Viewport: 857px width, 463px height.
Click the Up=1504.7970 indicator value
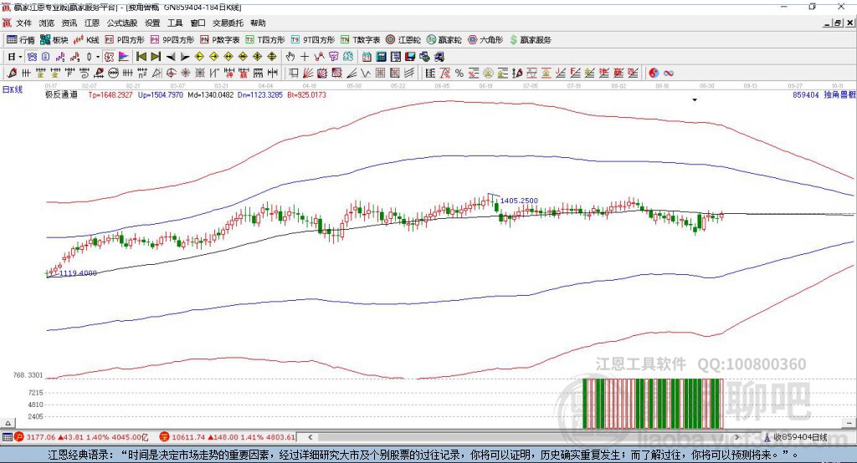pos(161,94)
